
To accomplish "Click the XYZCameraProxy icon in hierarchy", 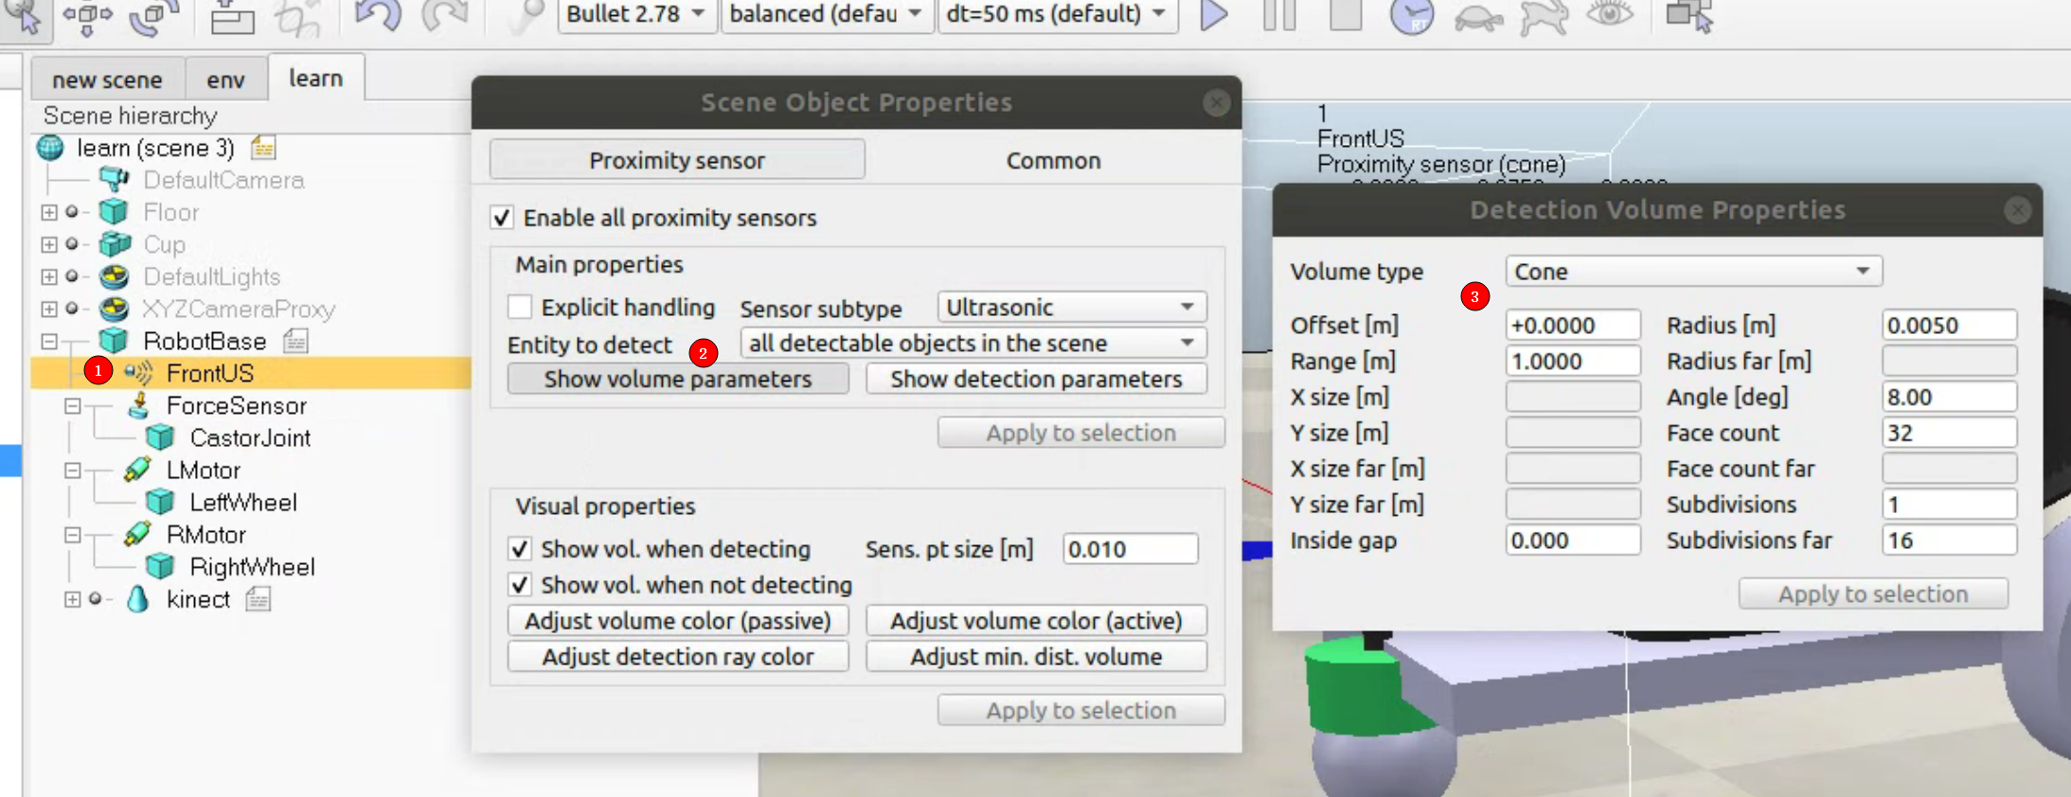I will click(x=115, y=309).
